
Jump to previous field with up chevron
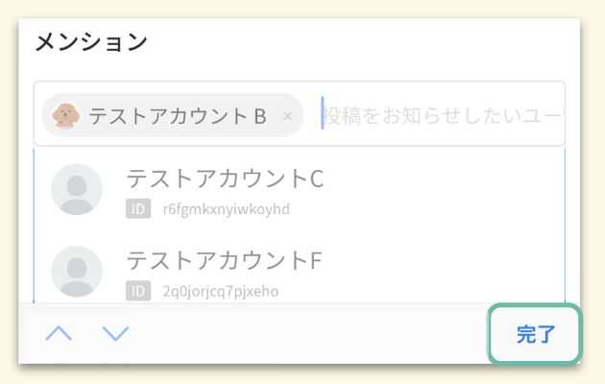coord(59,334)
